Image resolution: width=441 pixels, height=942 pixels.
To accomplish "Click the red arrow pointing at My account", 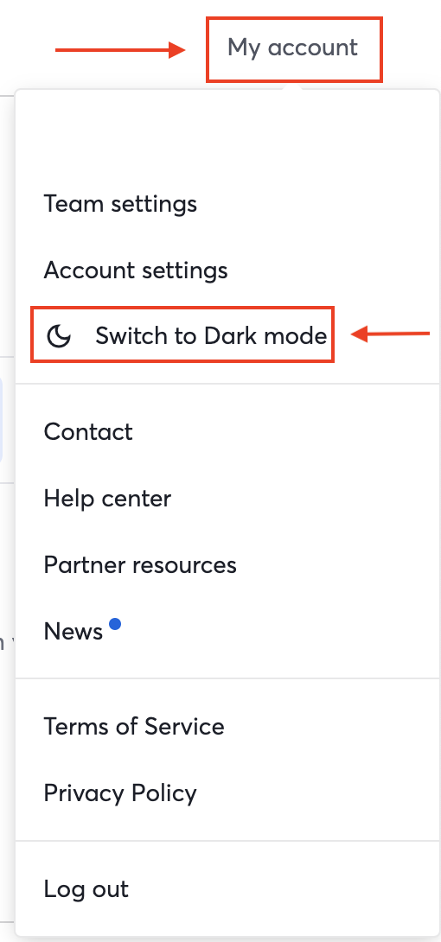I will pos(120,50).
